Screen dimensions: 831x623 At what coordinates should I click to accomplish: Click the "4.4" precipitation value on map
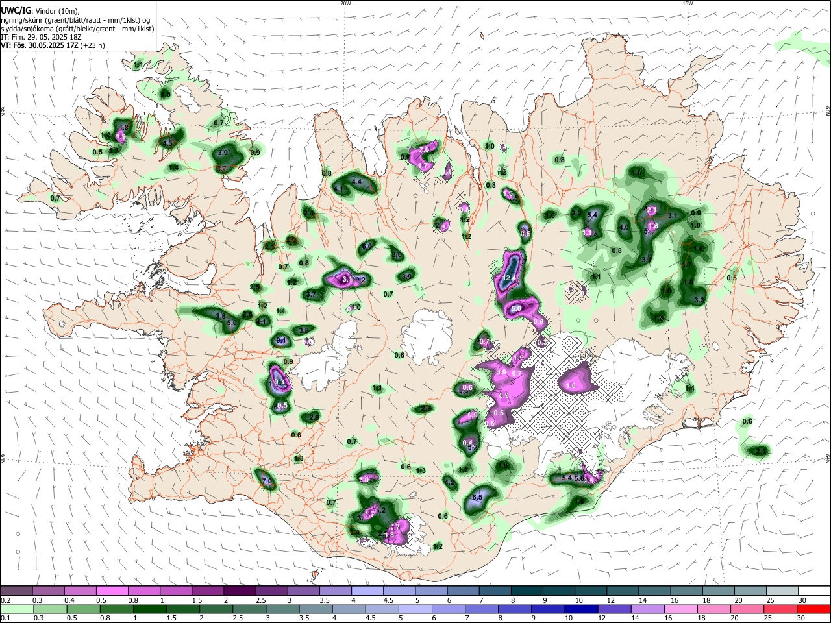(x=356, y=182)
